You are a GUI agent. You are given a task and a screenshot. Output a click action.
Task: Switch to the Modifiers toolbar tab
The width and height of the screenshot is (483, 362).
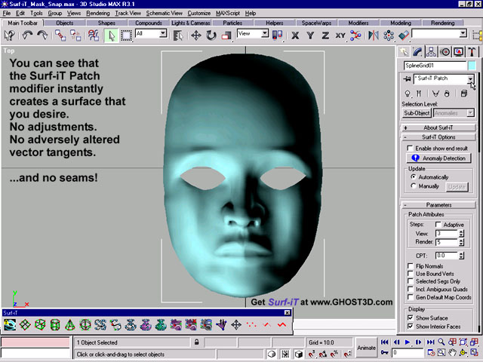[x=358, y=23]
